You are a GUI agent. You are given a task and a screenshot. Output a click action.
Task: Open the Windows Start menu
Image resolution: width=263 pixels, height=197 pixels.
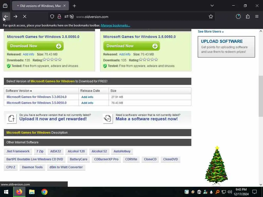click(x=6, y=192)
